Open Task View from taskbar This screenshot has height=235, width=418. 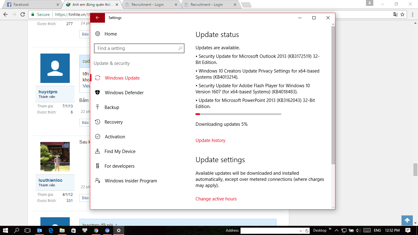tap(28, 230)
